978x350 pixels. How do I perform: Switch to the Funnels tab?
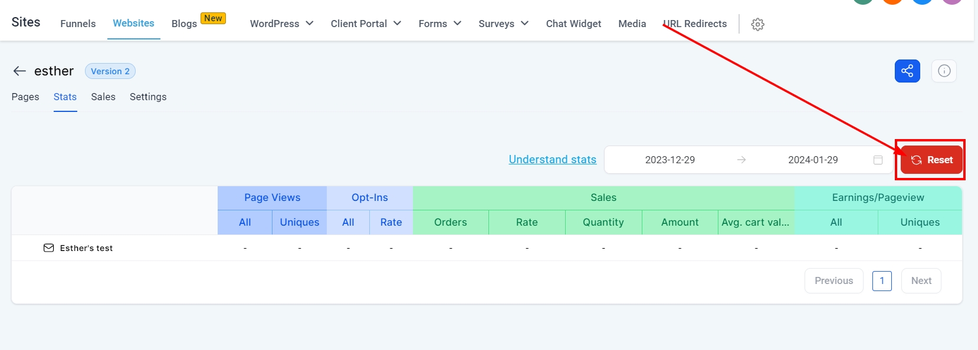78,24
